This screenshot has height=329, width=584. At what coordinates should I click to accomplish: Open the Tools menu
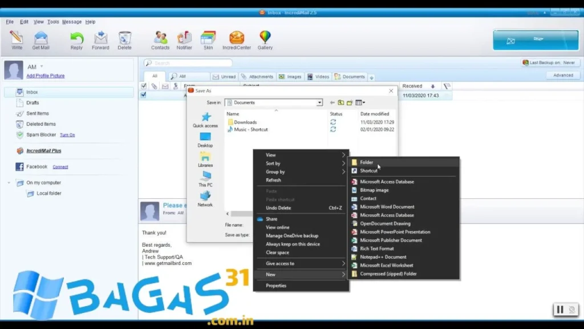click(x=53, y=22)
